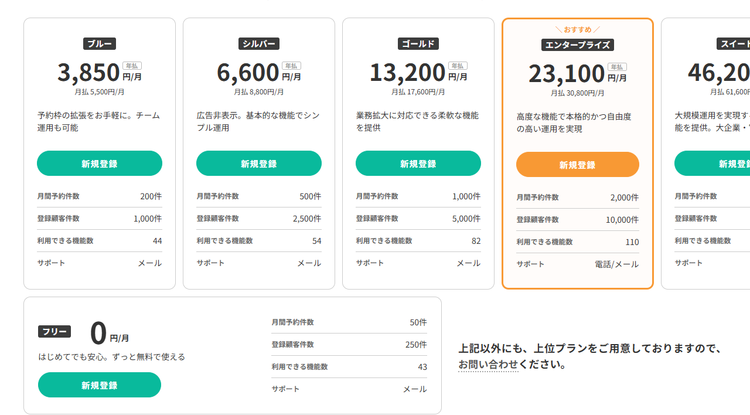Click 200件 monthly reservation value
This screenshot has height=415, width=750.
151,196
